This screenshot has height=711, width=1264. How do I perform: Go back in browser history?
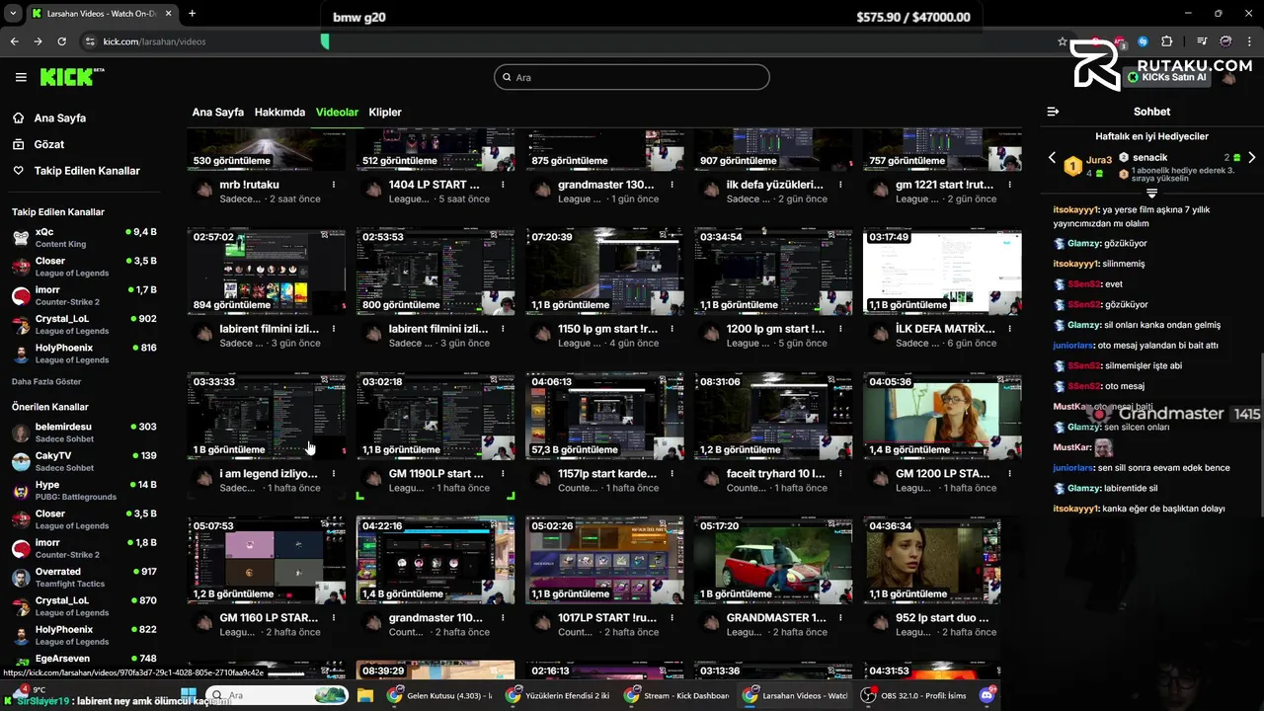pyautogui.click(x=14, y=41)
